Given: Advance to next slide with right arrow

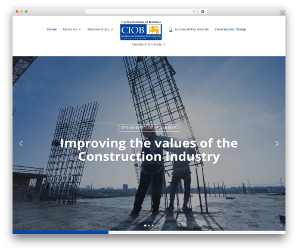Looking at the screenshot, I should pos(277,144).
